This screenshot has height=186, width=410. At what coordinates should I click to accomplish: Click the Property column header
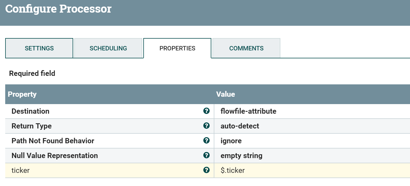(22, 94)
